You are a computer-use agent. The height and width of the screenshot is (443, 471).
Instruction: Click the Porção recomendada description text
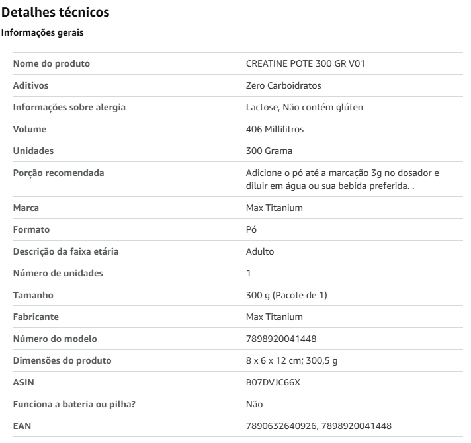[x=343, y=179]
